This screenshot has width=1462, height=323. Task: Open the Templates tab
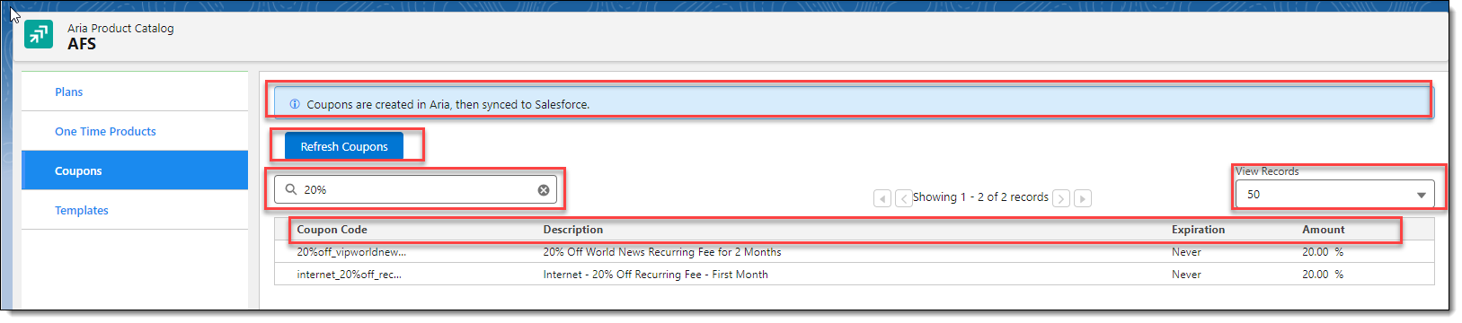[x=135, y=210]
